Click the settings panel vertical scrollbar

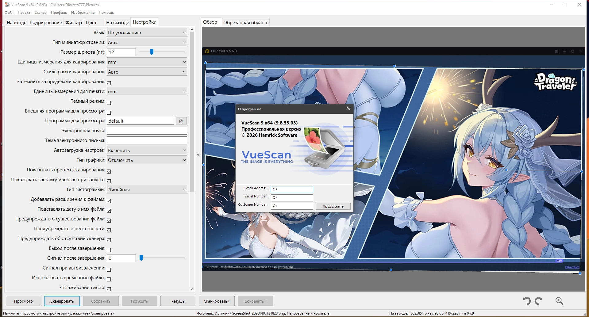point(192,112)
